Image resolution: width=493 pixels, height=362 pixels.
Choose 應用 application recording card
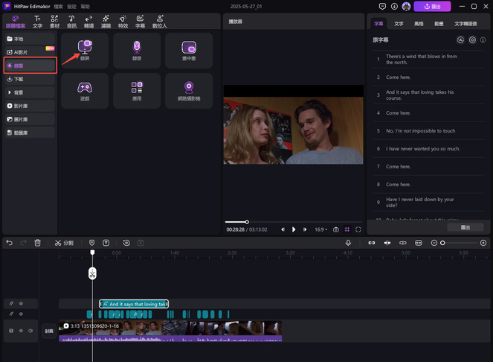point(137,91)
